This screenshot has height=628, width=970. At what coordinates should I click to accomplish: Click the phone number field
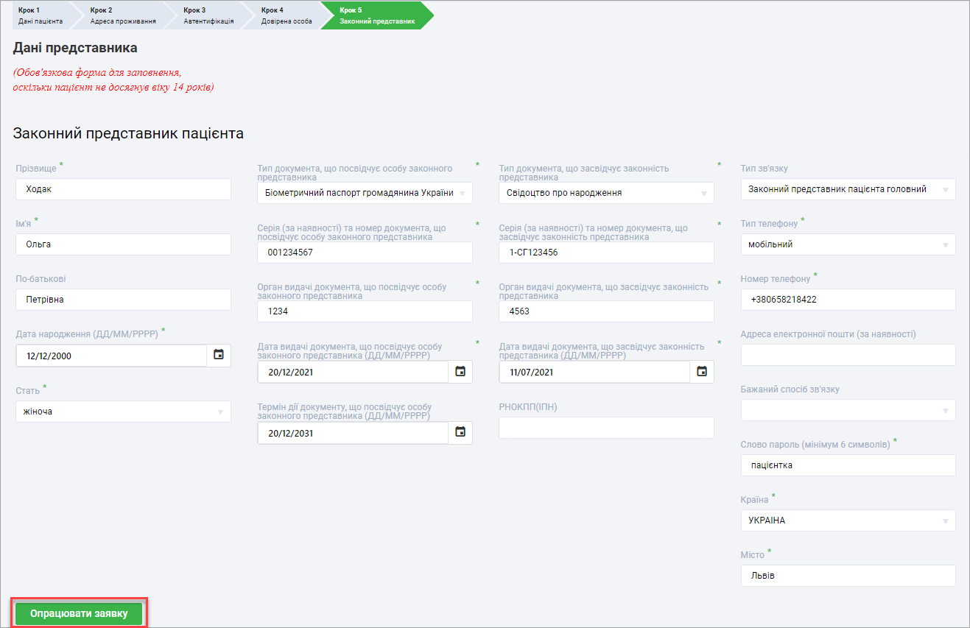[x=848, y=300]
